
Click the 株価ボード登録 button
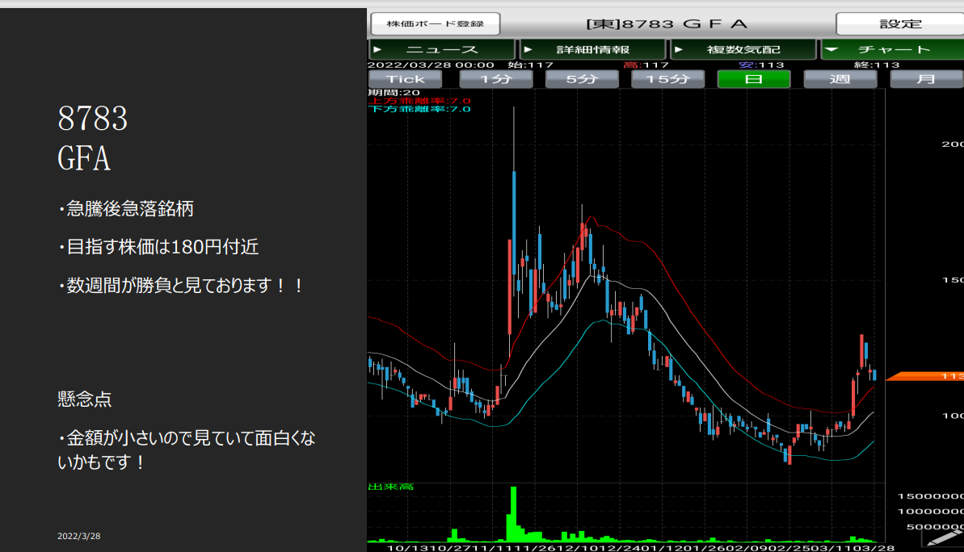point(435,24)
